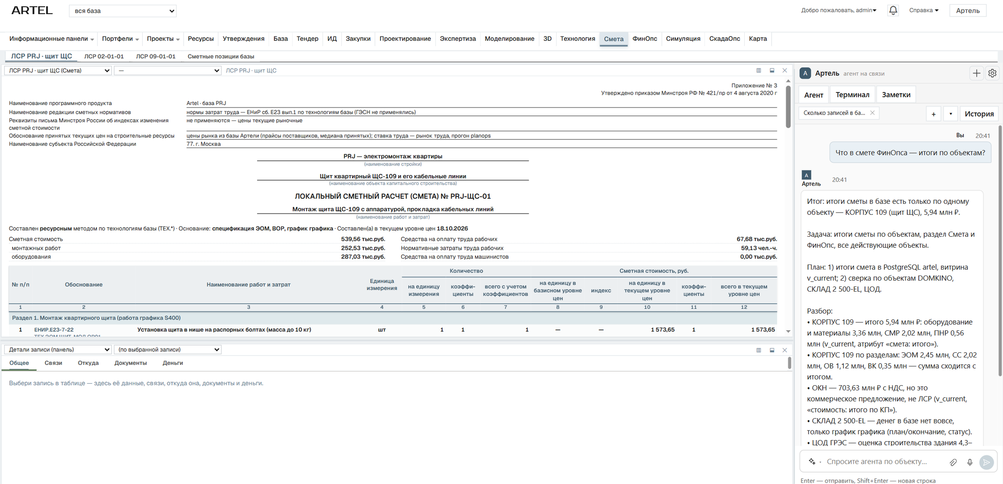The width and height of the screenshot is (1003, 484).
Task: Switch to Терминал tab in agent panel
Action: [x=852, y=95]
